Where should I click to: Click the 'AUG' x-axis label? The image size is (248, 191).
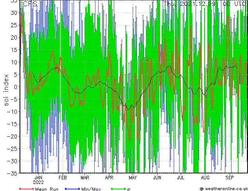click(205, 178)
